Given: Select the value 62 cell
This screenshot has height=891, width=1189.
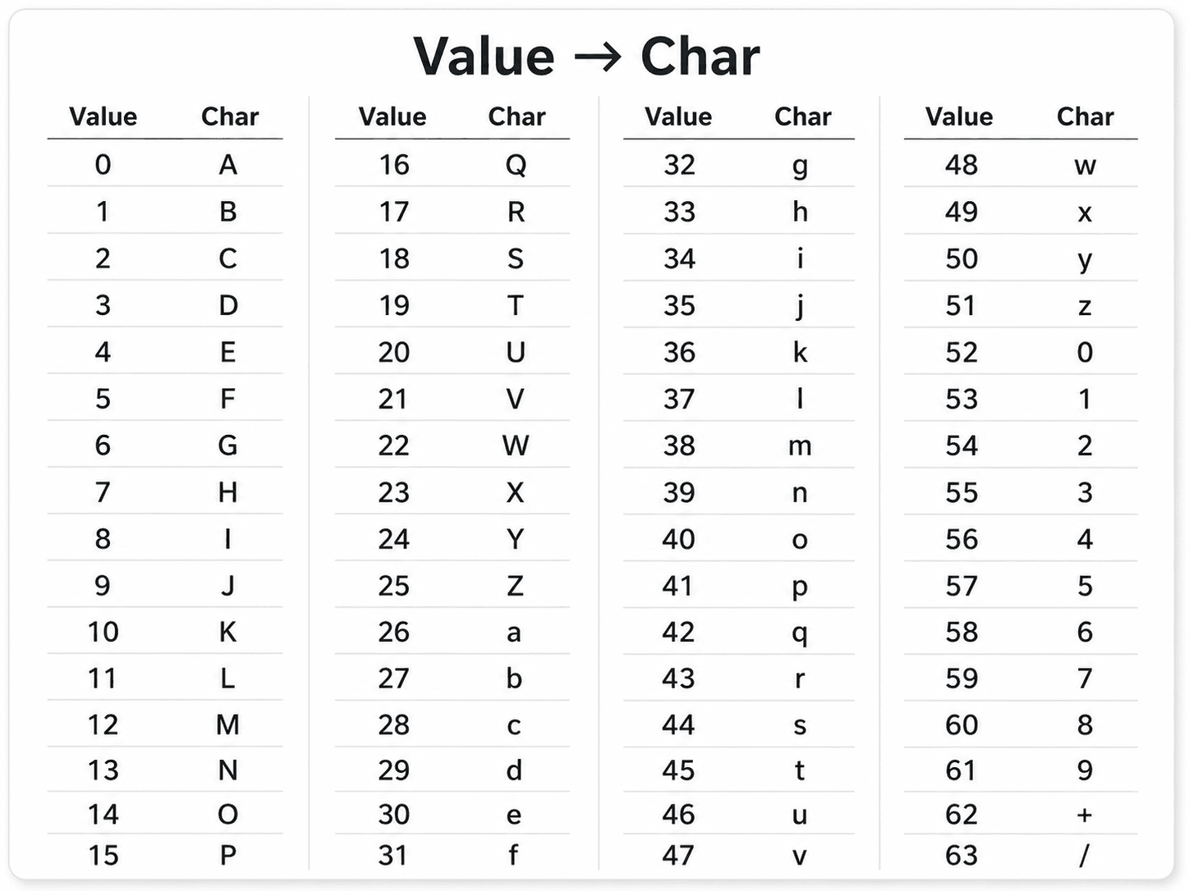Looking at the screenshot, I should 962,815.
